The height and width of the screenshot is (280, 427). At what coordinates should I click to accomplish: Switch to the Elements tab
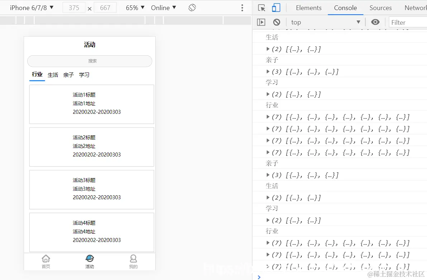click(x=309, y=8)
